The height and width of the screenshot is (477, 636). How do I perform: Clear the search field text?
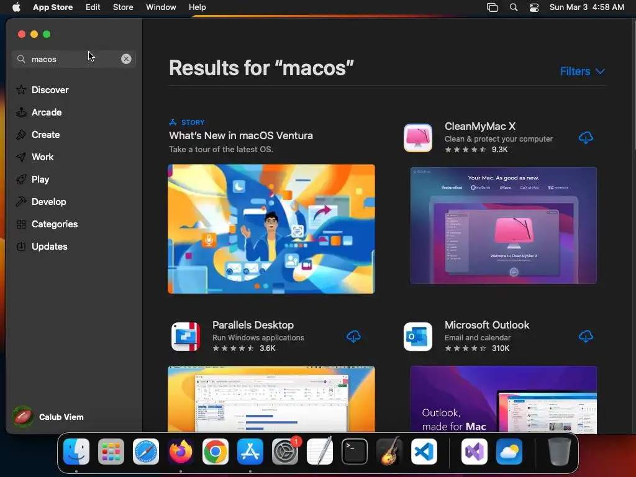coord(126,59)
